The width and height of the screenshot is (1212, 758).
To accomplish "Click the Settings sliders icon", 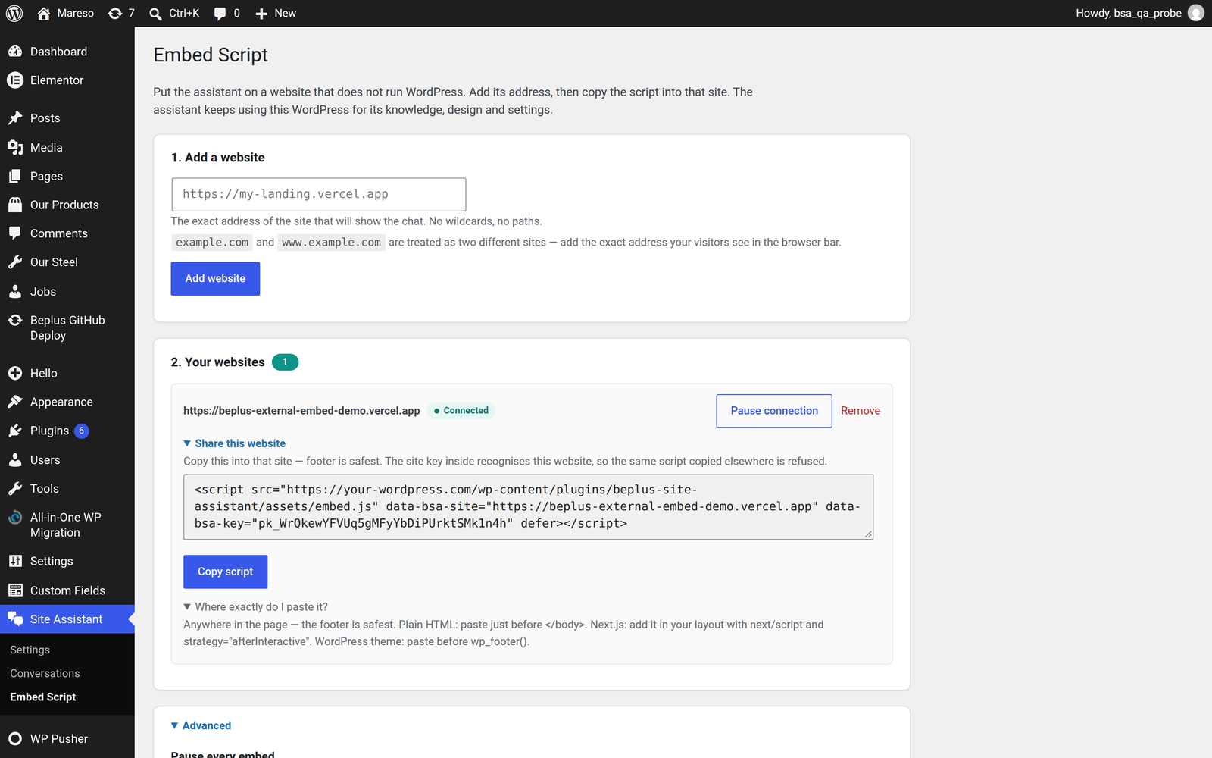I will click(15, 562).
